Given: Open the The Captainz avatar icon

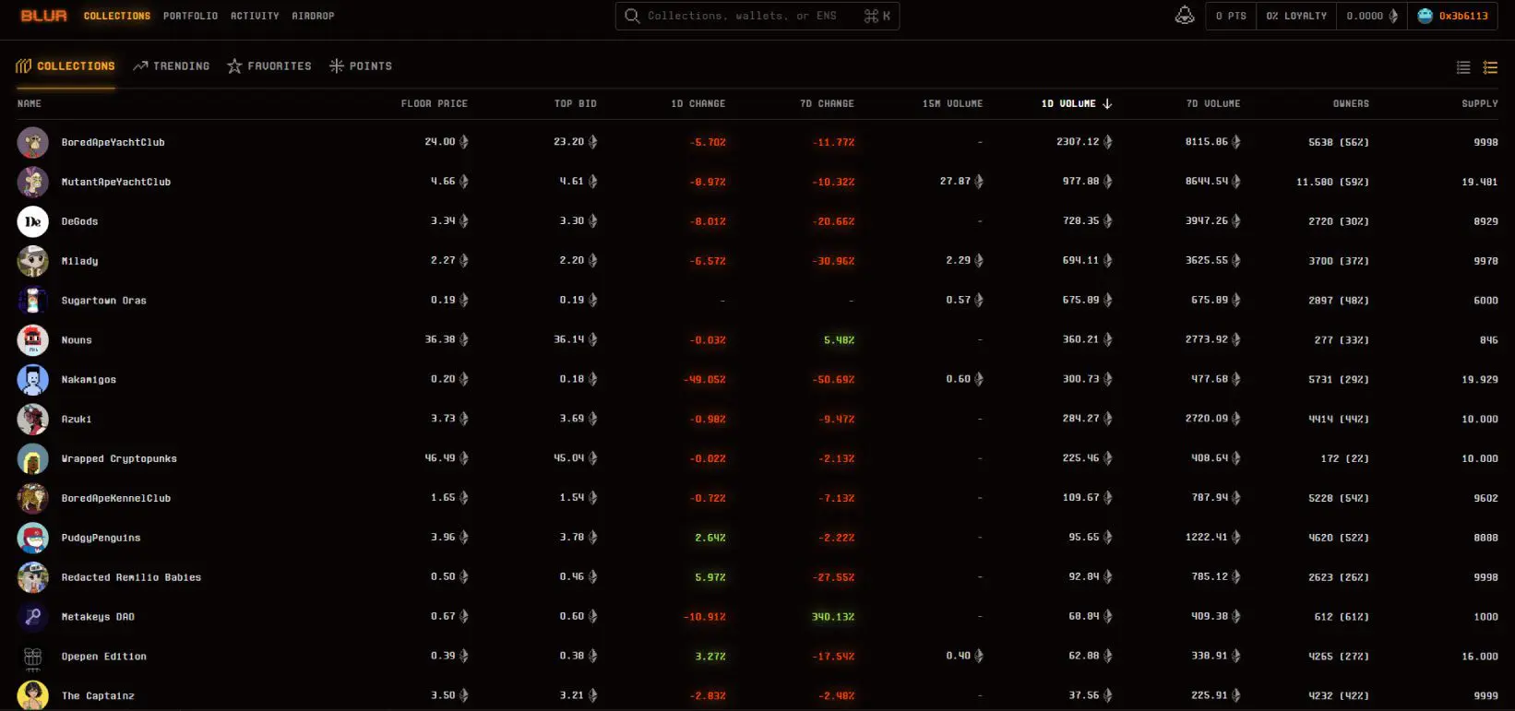Looking at the screenshot, I should [x=33, y=695].
